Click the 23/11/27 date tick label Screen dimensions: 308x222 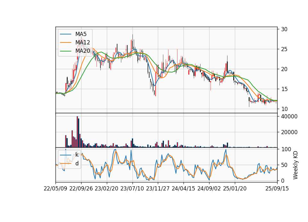(158, 189)
